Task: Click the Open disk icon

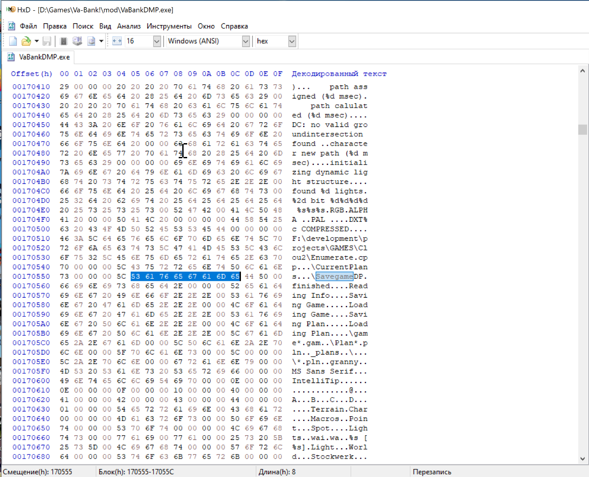Action: point(77,41)
